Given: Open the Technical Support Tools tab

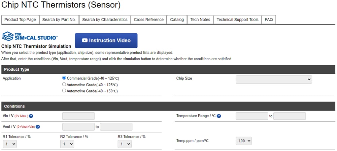Looking at the screenshot, I should point(237,20).
